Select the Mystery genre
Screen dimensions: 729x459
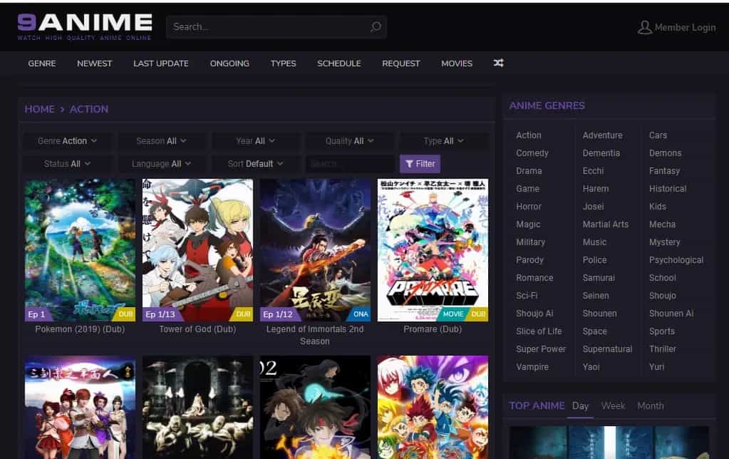point(664,242)
